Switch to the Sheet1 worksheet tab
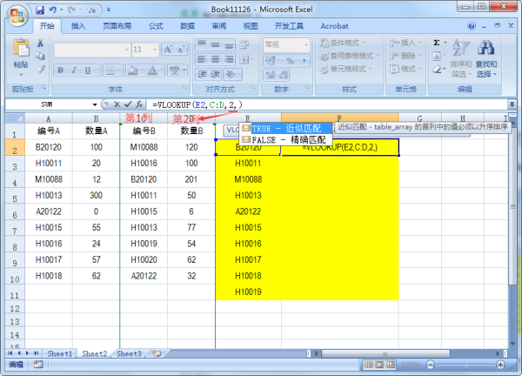This screenshot has height=376, width=522. tap(60, 353)
